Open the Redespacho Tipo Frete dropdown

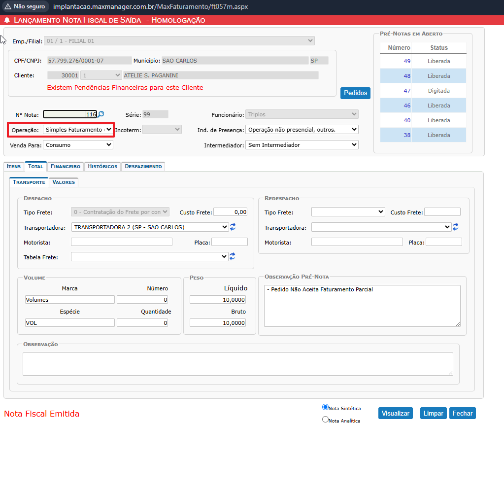point(348,212)
